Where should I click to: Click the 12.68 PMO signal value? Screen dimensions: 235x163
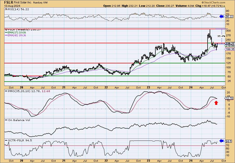46,91
